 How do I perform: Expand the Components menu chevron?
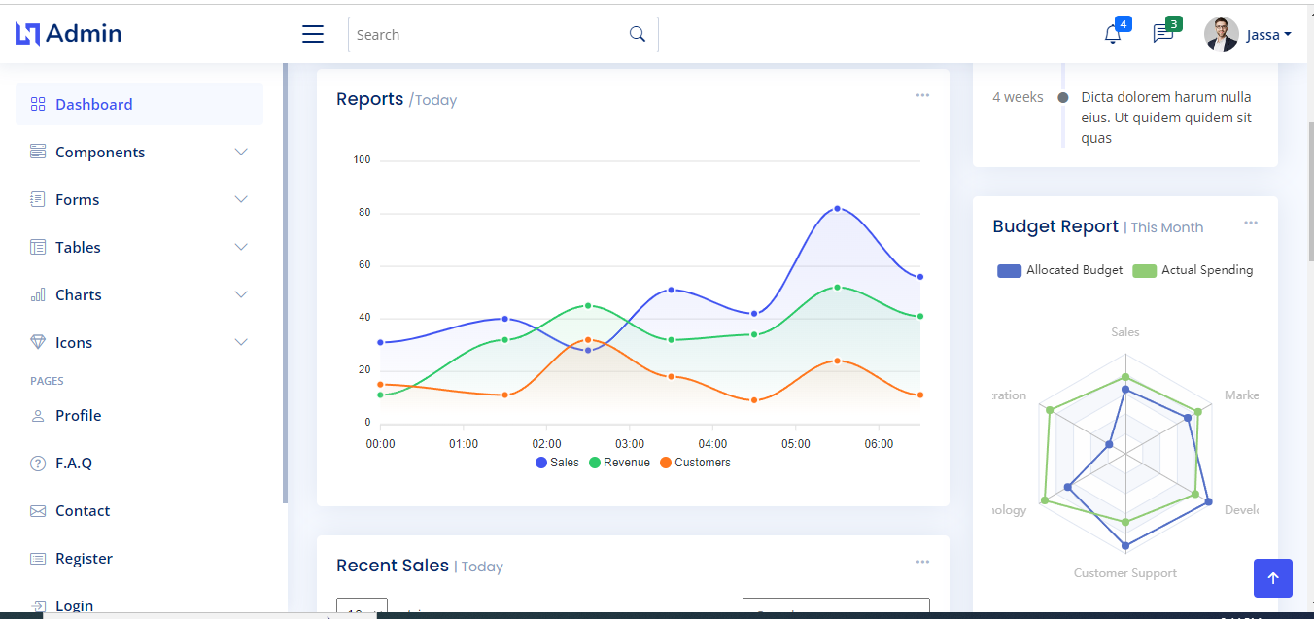[240, 152]
